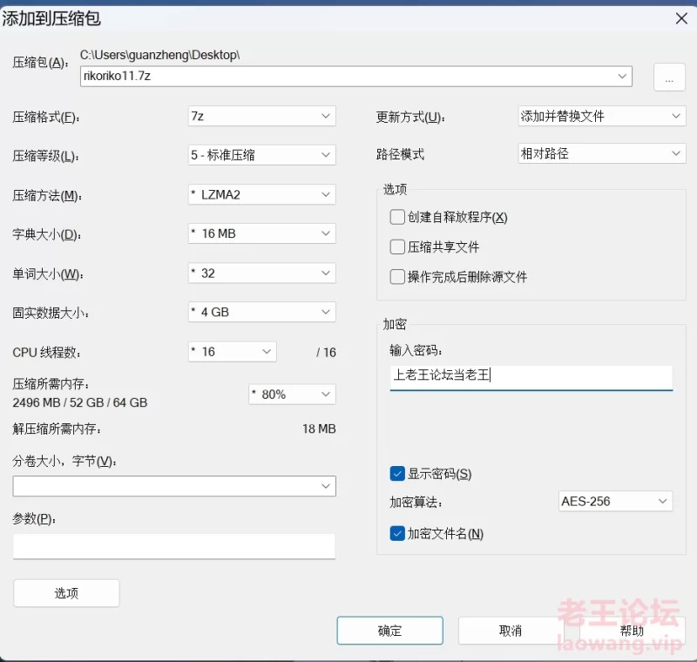Click the 分卷大小，字节(V) label

(64, 461)
